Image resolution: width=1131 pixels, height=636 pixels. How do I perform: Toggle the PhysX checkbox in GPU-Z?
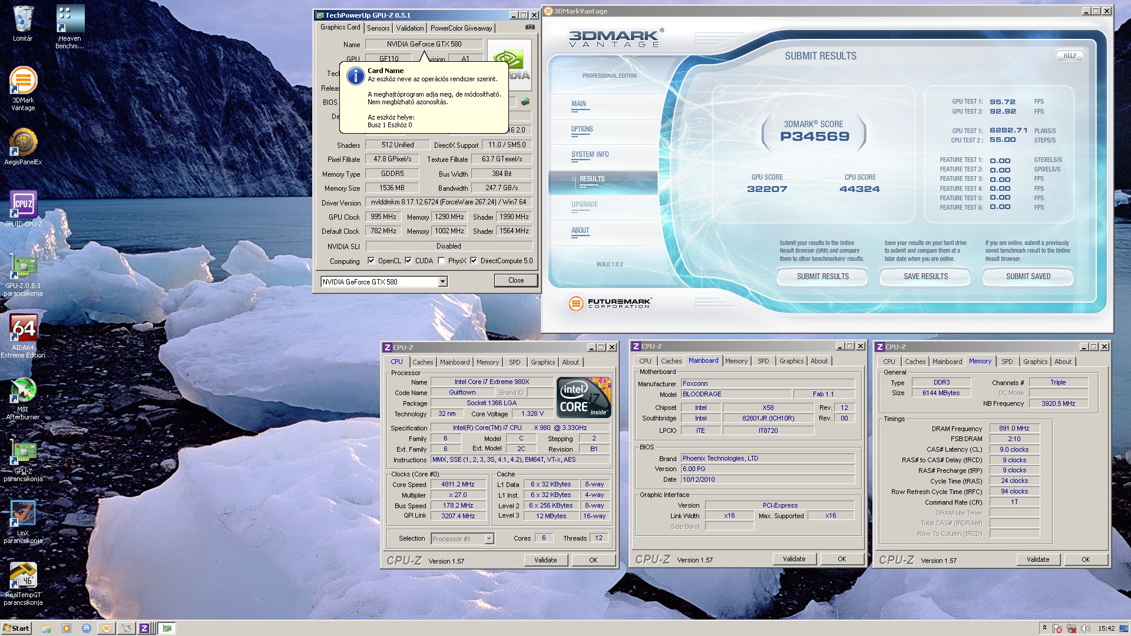[x=441, y=260]
